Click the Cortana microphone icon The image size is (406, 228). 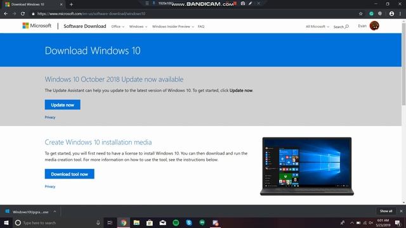click(98, 222)
